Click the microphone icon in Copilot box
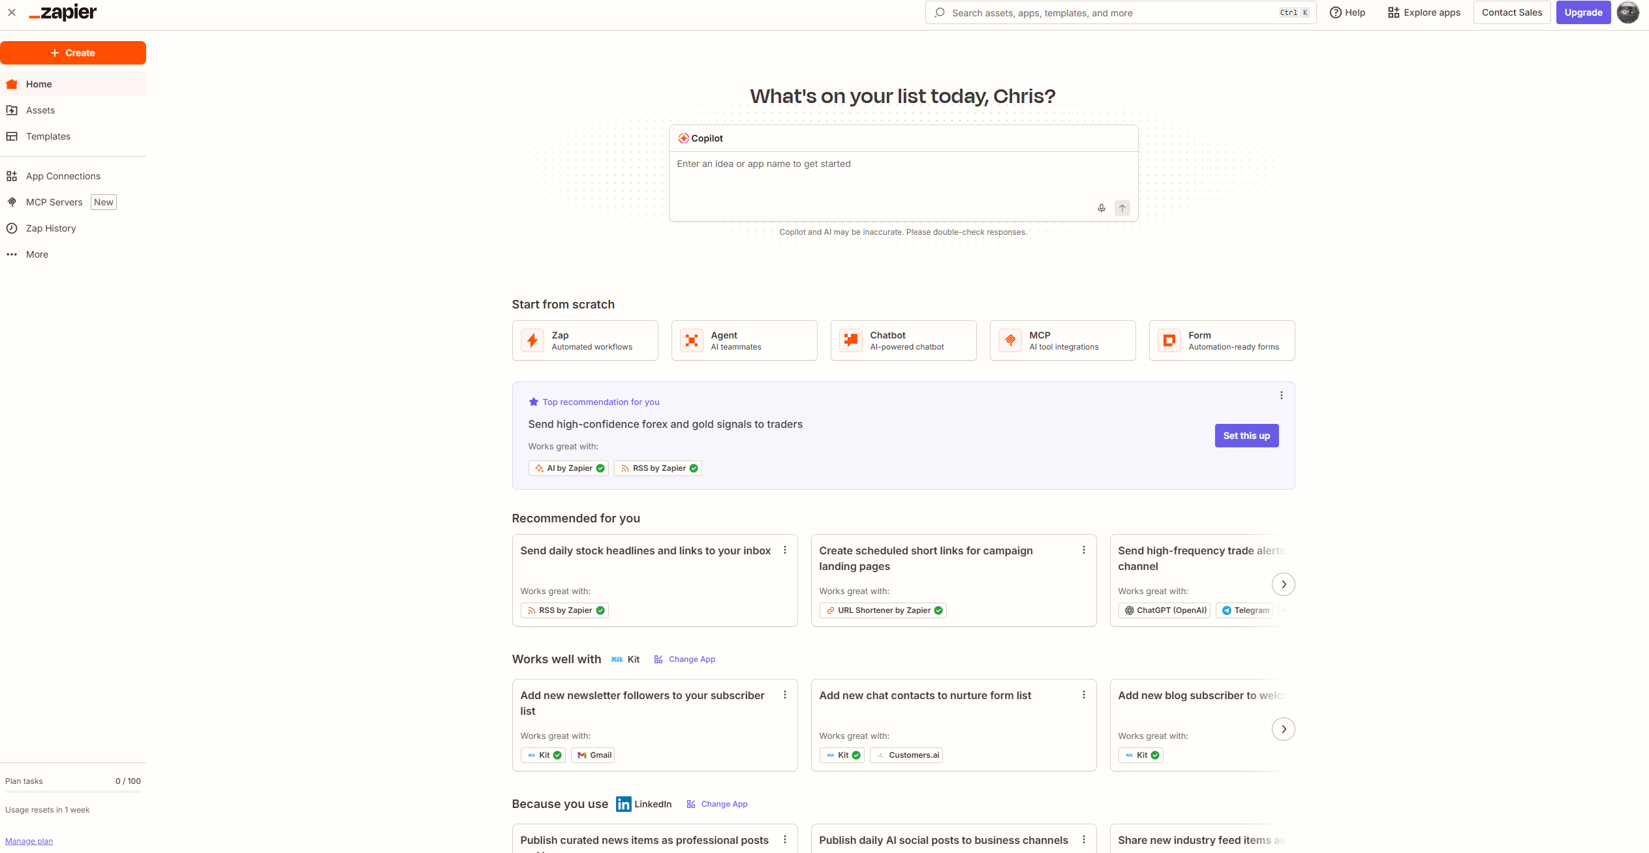The height and width of the screenshot is (853, 1649). [x=1101, y=208]
